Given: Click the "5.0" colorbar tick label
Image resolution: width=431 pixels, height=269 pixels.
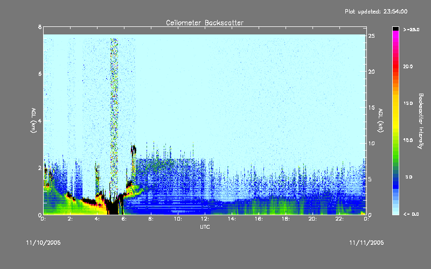Looking at the screenshot, I should 409,177.
